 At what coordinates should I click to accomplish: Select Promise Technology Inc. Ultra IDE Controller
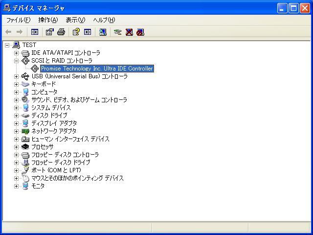click(x=97, y=69)
